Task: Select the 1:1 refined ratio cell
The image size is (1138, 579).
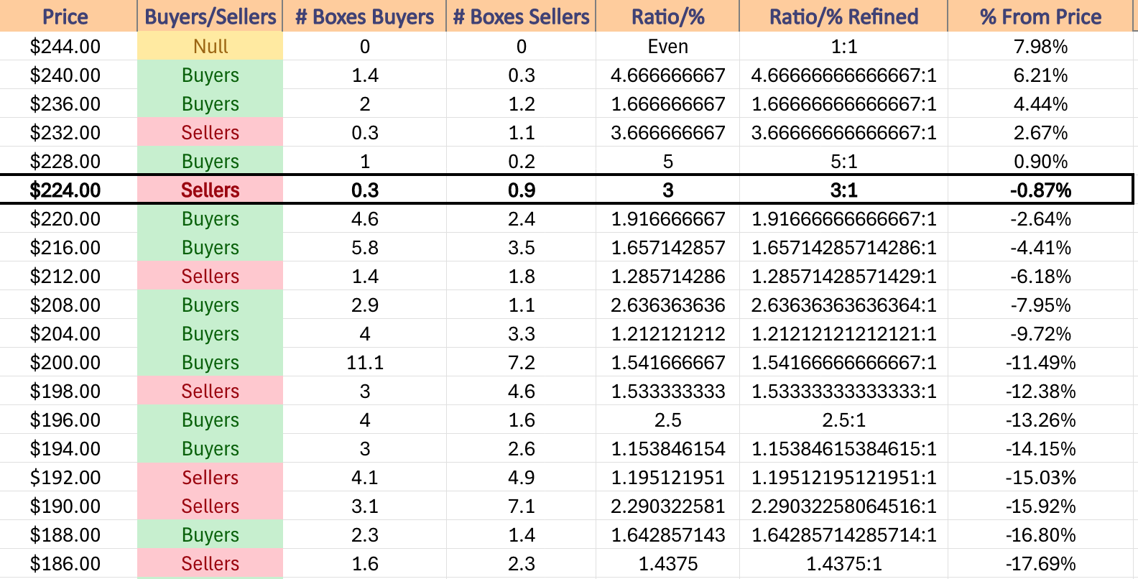Action: (x=844, y=47)
